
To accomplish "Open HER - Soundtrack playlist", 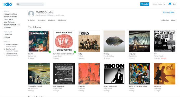I will click(12, 44).
